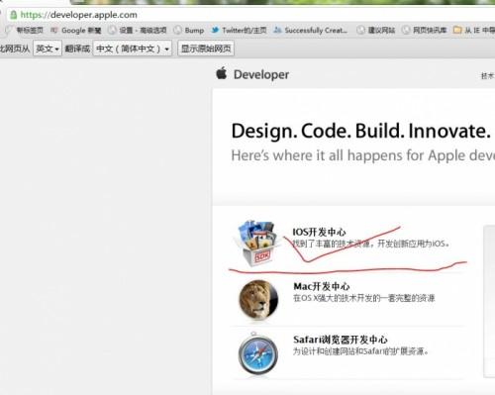Expand the 英文 source language dropdown

point(48,49)
